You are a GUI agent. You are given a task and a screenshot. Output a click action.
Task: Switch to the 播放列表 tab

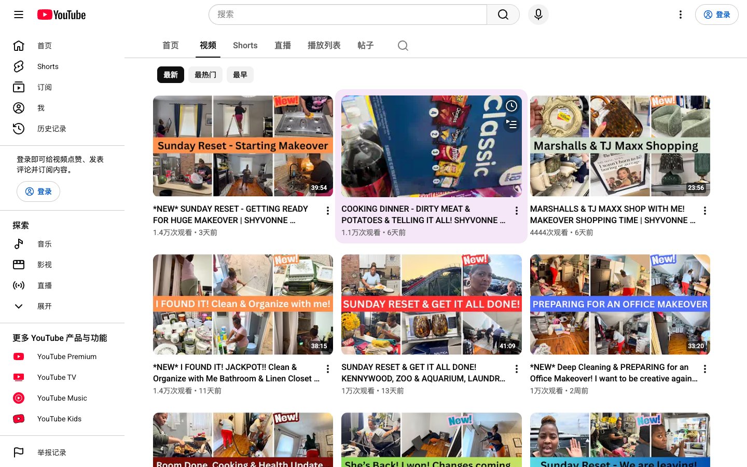(x=324, y=46)
